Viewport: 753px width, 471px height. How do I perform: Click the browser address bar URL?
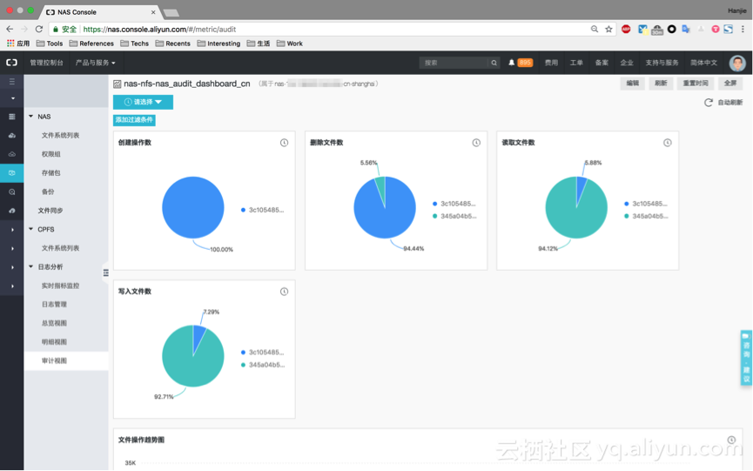pos(159,30)
